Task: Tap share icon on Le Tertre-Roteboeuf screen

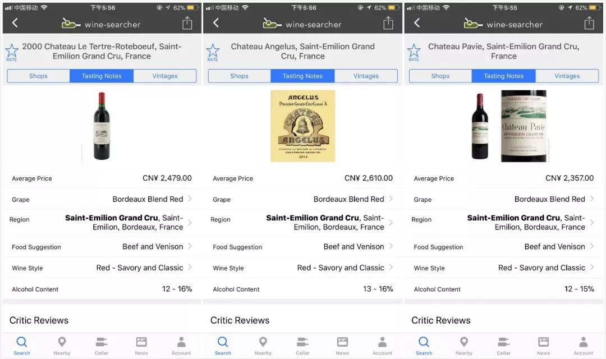Action: tap(187, 23)
